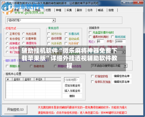Toggle 允许采矿 checkbox
145x117 pixels.
pyautogui.click(x=66, y=43)
